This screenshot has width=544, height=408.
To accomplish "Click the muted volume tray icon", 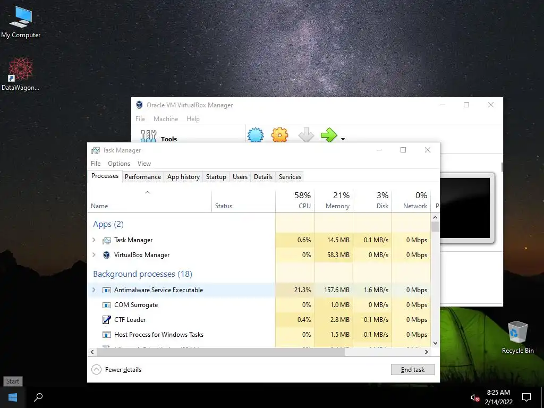I will [x=475, y=397].
